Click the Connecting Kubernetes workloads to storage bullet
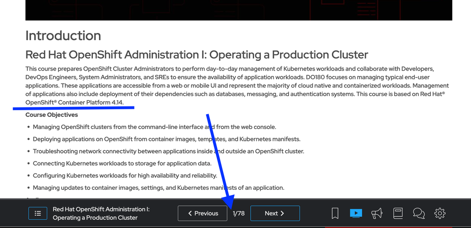This screenshot has width=471, height=228. [x=122, y=163]
